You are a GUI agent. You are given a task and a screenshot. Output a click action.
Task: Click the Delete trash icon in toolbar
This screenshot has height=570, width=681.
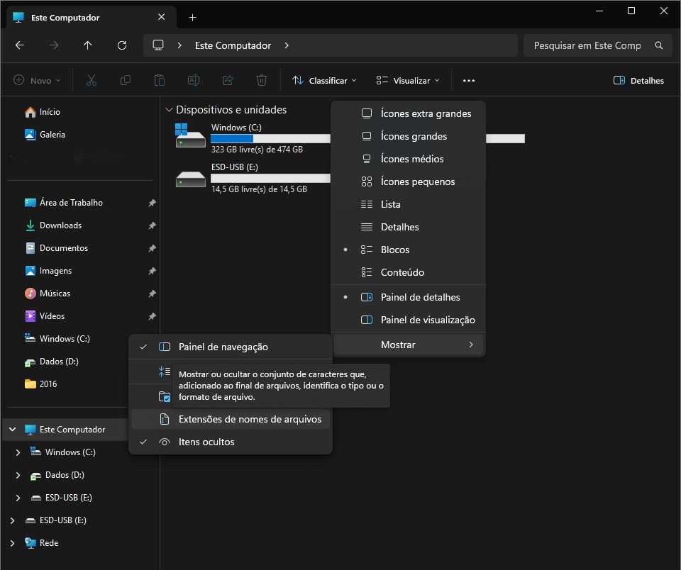click(262, 81)
